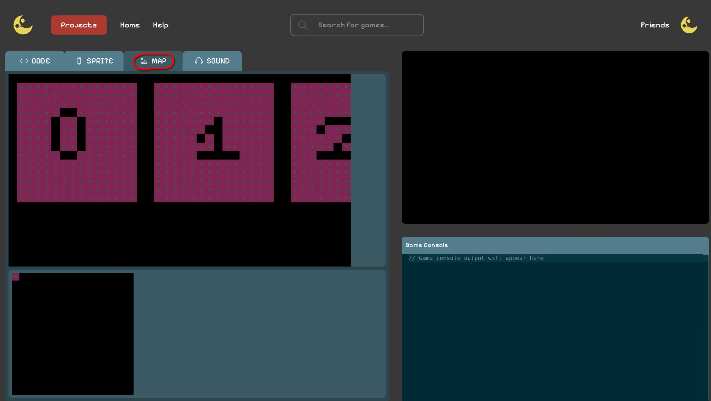
Task: Click the magnifier search icon
Action: 303,25
